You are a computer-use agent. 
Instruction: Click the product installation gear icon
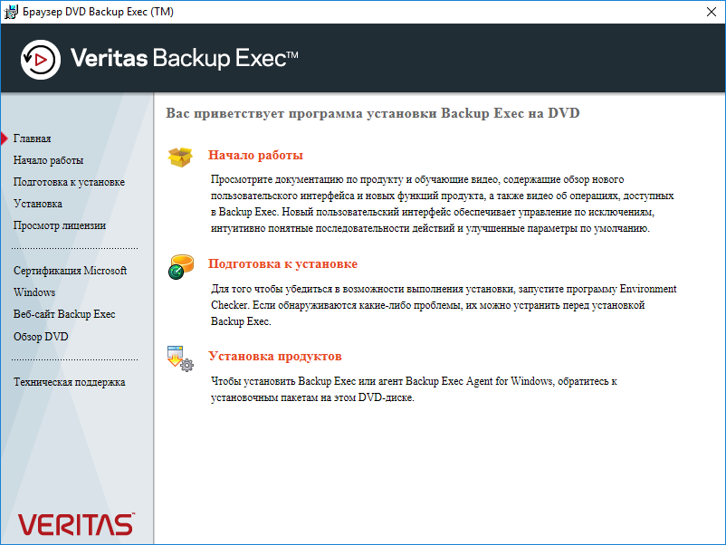click(x=180, y=359)
